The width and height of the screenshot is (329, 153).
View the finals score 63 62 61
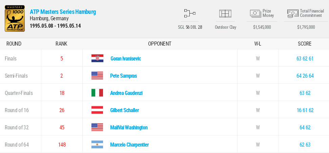tap(305, 58)
